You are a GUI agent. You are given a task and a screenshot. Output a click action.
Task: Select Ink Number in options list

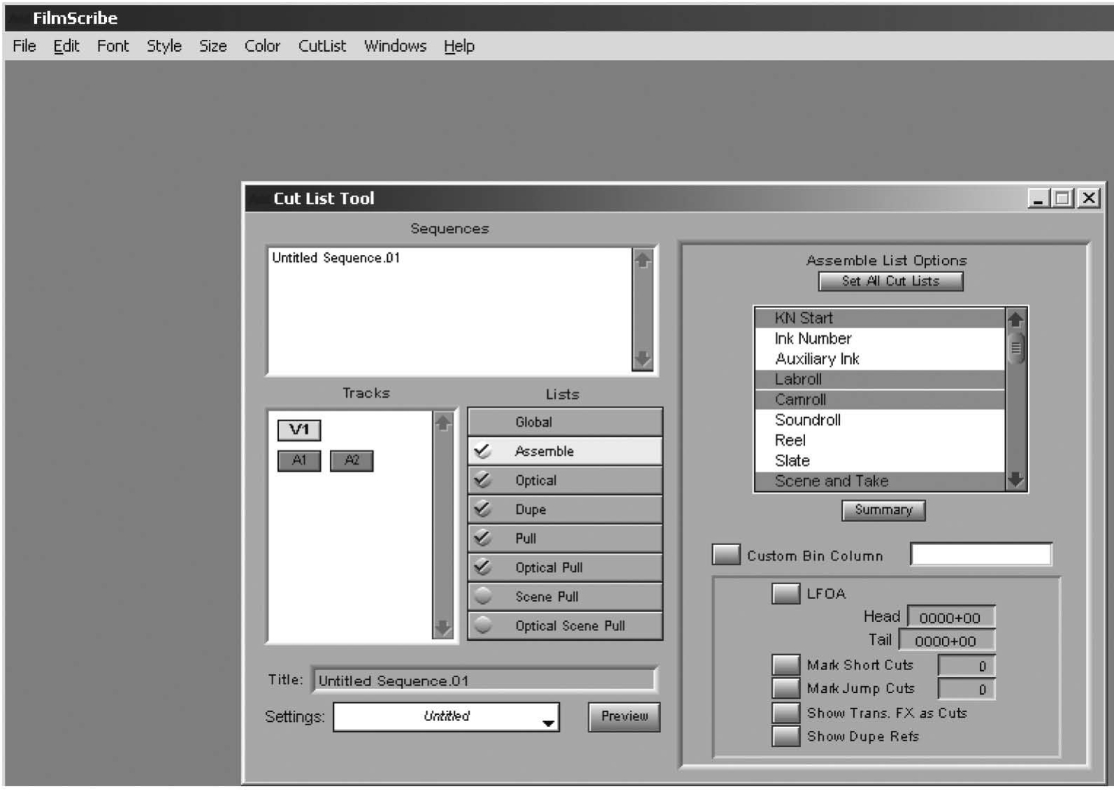(x=880, y=339)
